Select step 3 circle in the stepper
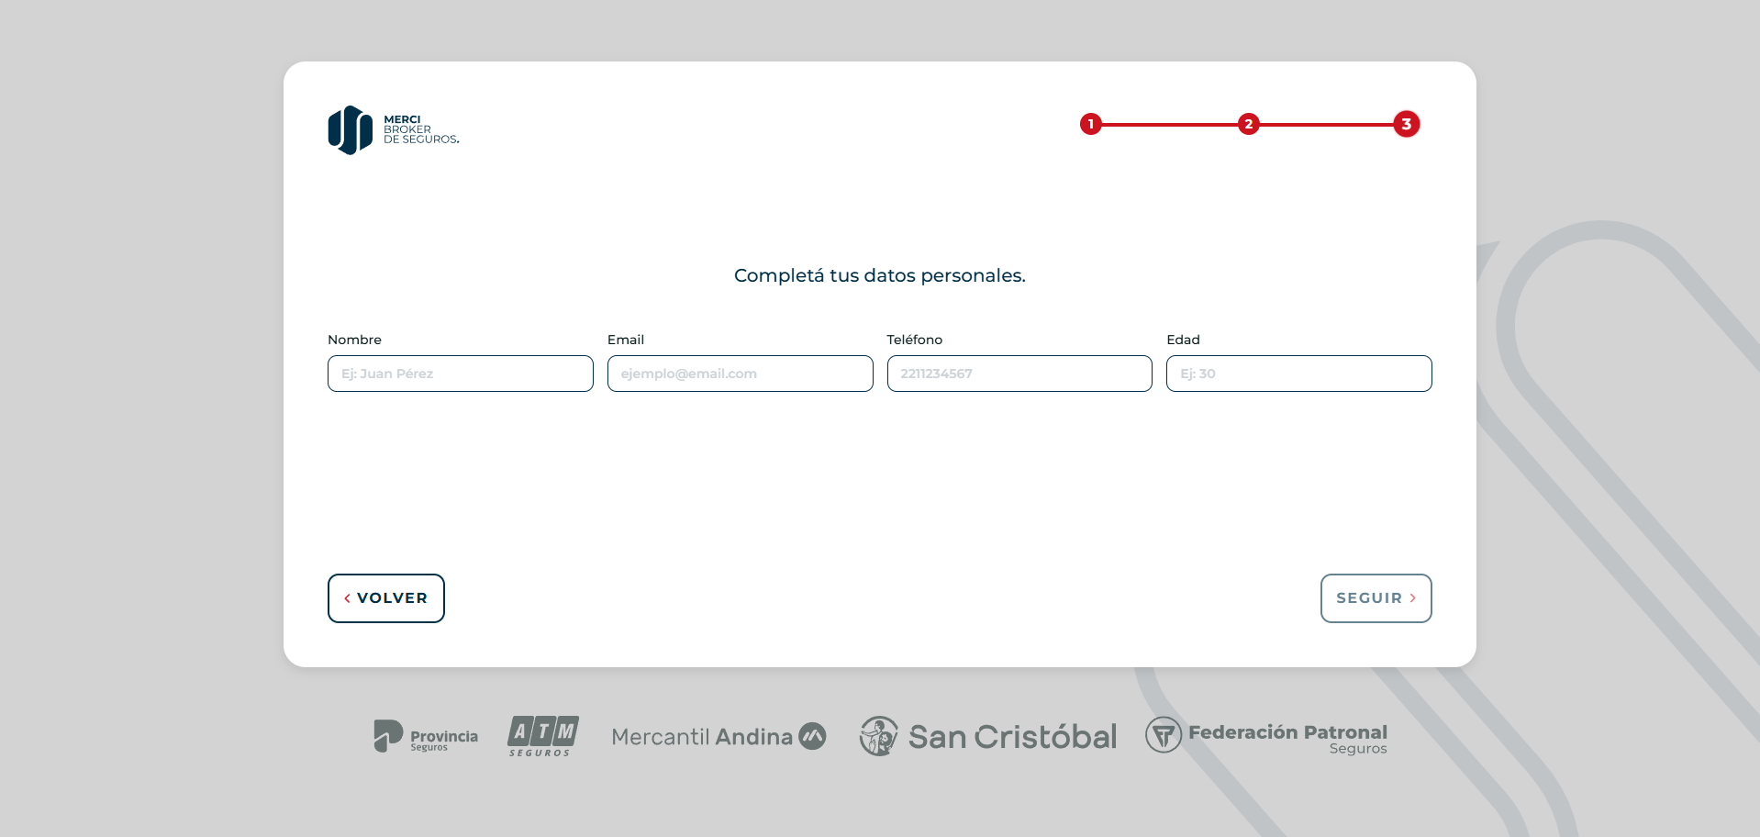1760x837 pixels. coord(1406,124)
